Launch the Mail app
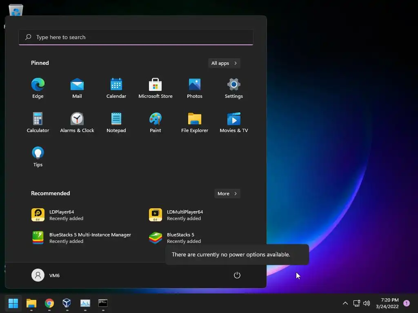Image resolution: width=418 pixels, height=313 pixels. [77, 88]
